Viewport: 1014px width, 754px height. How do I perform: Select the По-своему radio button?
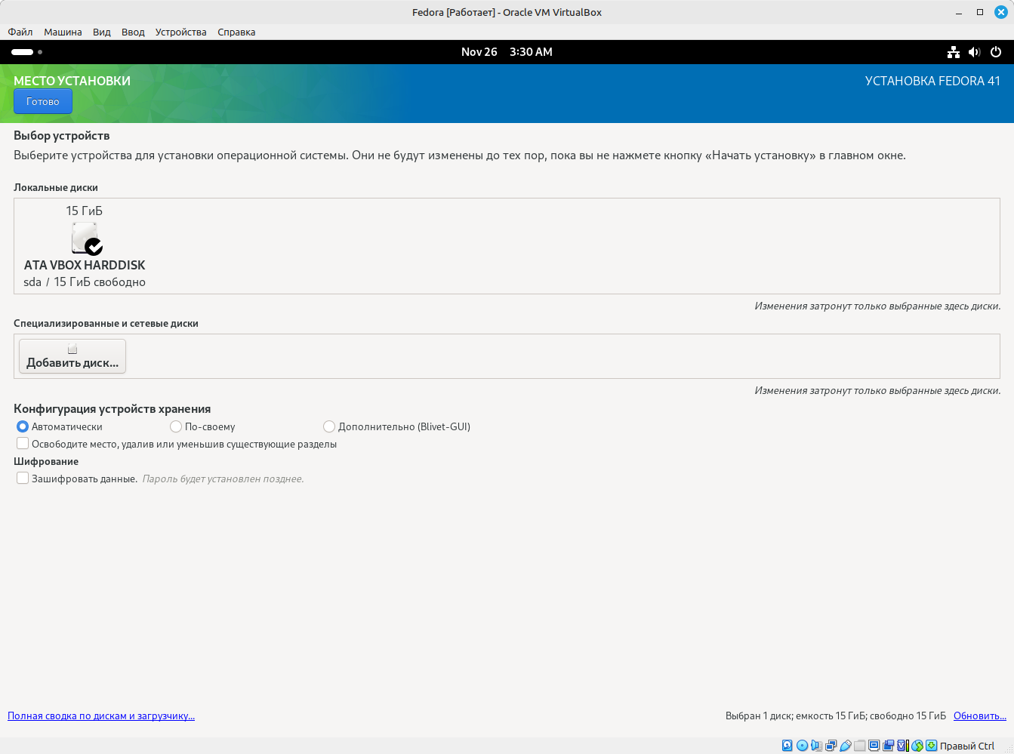point(176,426)
